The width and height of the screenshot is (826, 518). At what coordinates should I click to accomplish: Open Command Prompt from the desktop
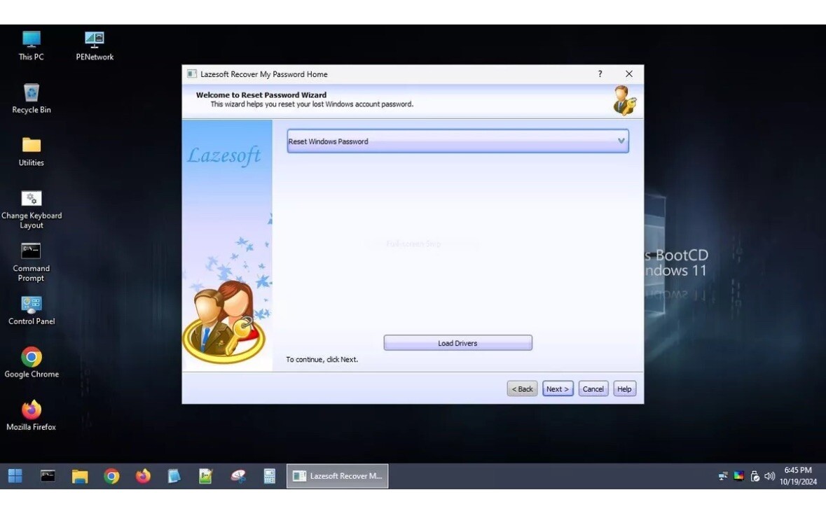click(x=31, y=252)
